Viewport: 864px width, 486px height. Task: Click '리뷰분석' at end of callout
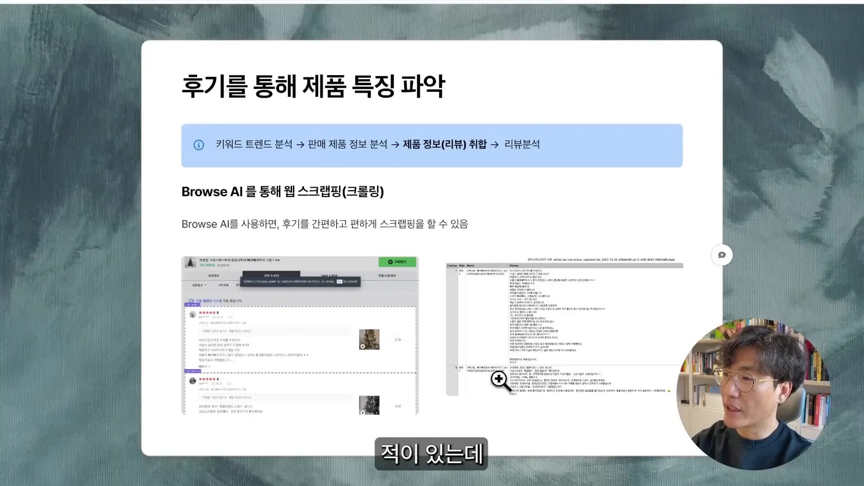[522, 144]
